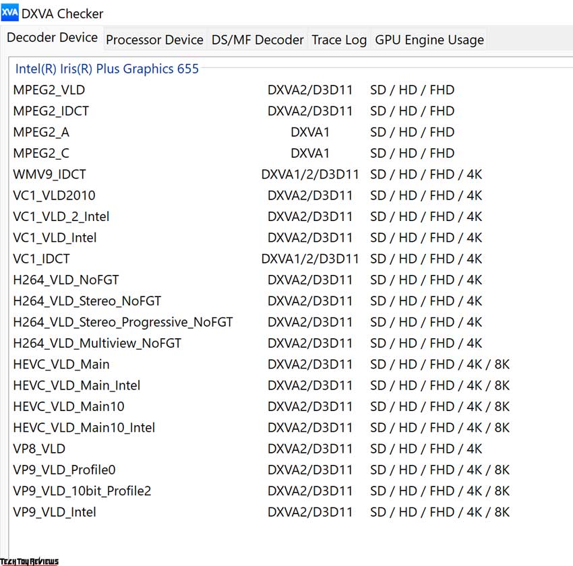Open the DS/MF Decoder tab
Screen dimensions: 573x566
pyautogui.click(x=258, y=40)
